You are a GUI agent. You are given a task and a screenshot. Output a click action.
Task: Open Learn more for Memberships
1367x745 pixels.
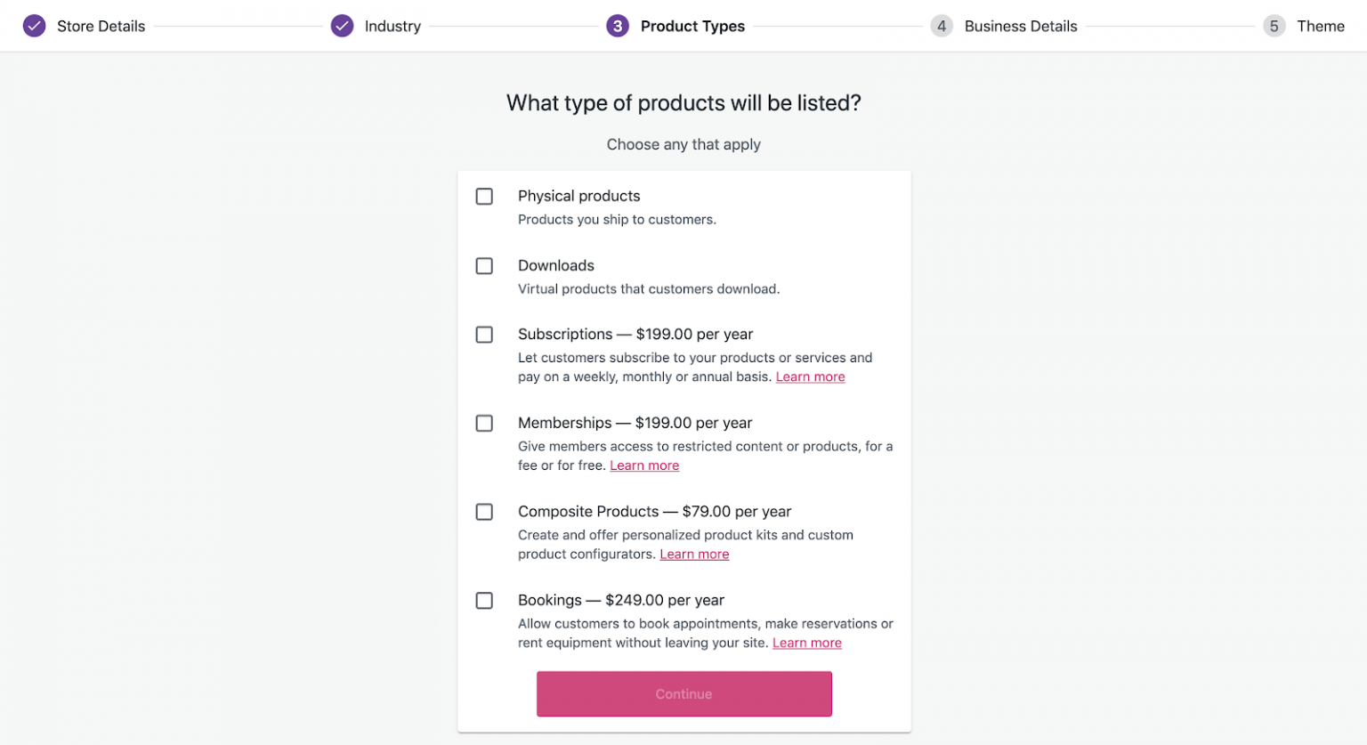pos(644,465)
